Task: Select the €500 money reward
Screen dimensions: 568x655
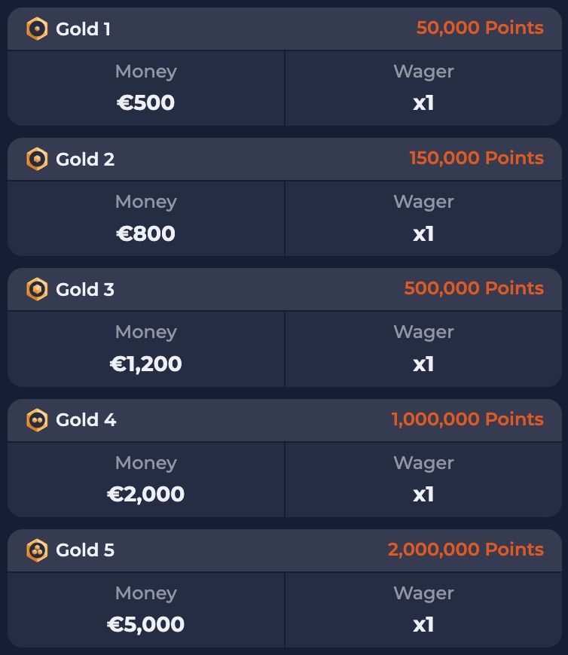Action: click(146, 102)
